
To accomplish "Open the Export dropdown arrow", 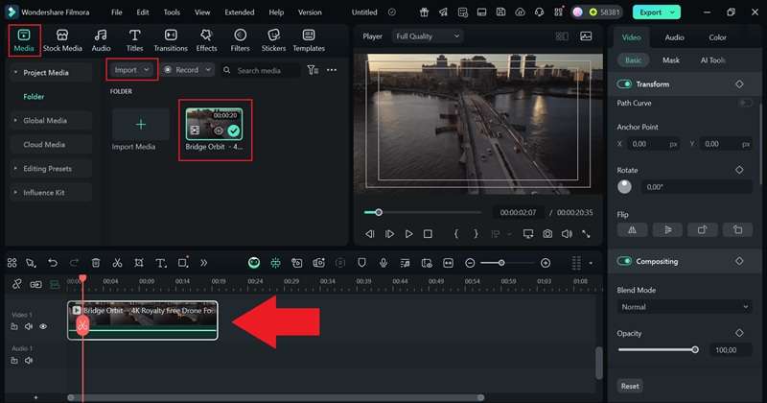I will click(673, 12).
